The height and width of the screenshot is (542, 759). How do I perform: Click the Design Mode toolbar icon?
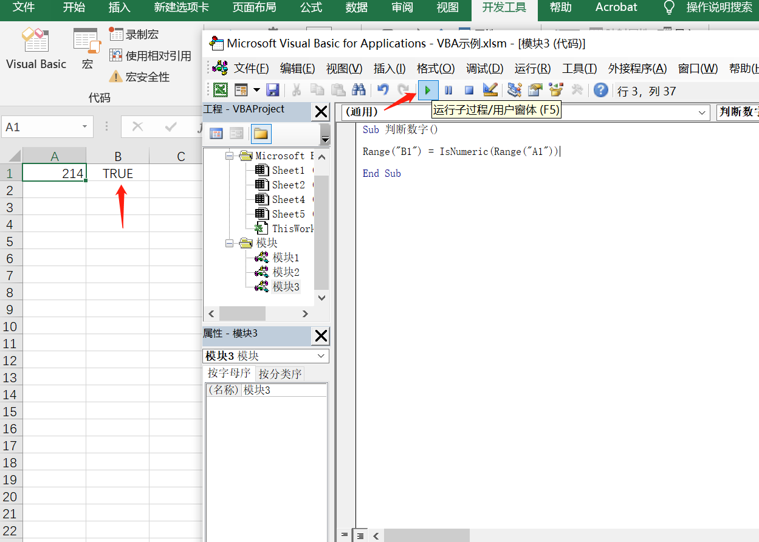click(490, 90)
